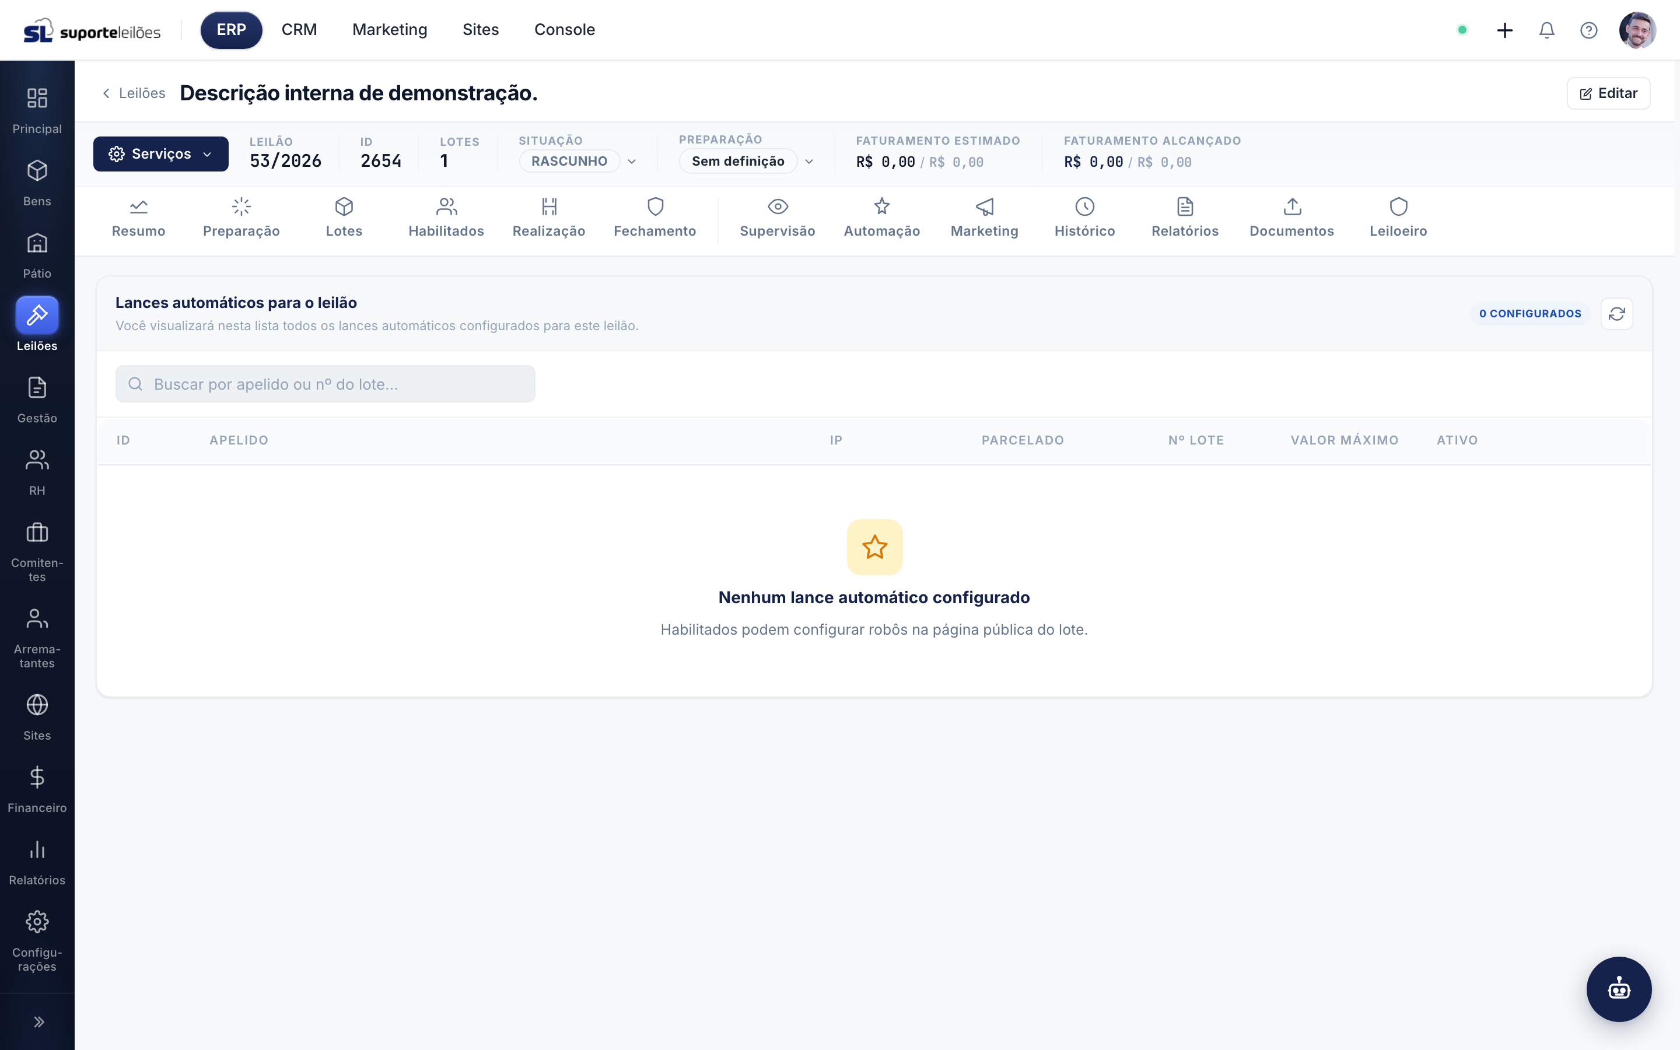Open the Realização tab
1680x1050 pixels.
click(548, 218)
